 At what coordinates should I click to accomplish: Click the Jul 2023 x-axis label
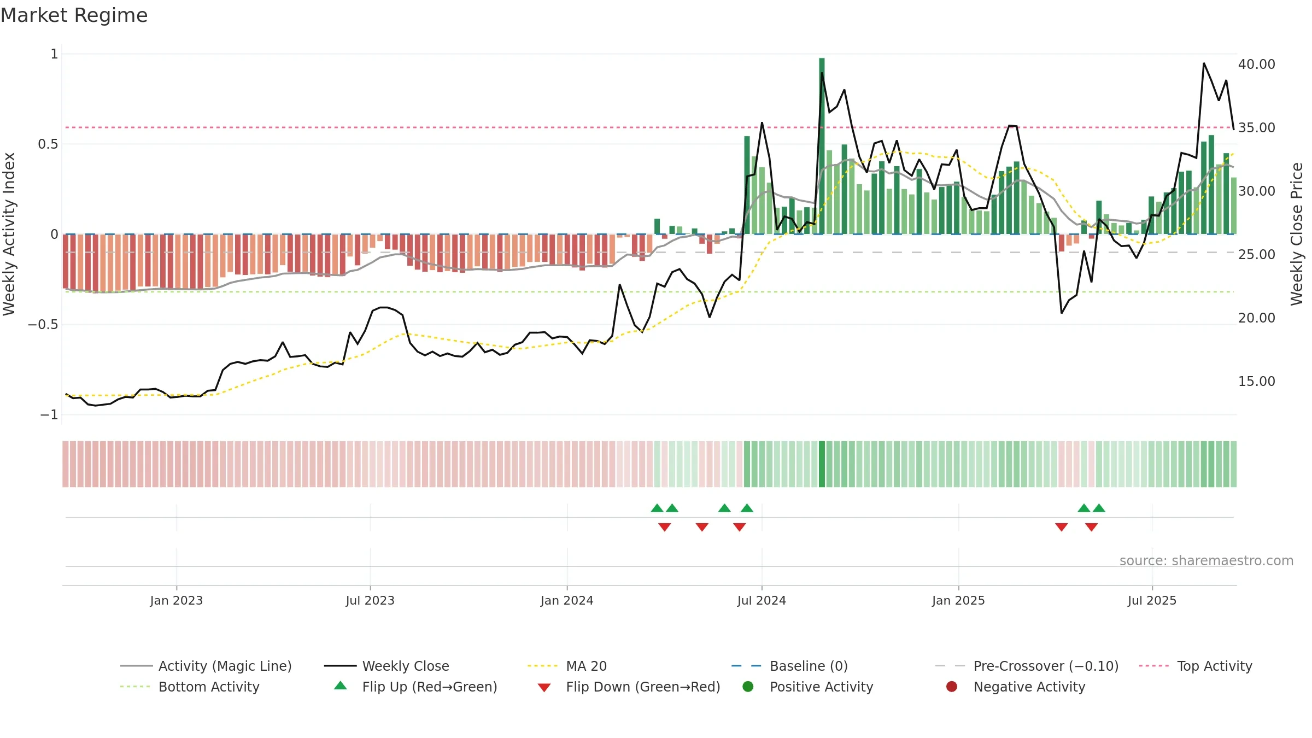pyautogui.click(x=370, y=600)
